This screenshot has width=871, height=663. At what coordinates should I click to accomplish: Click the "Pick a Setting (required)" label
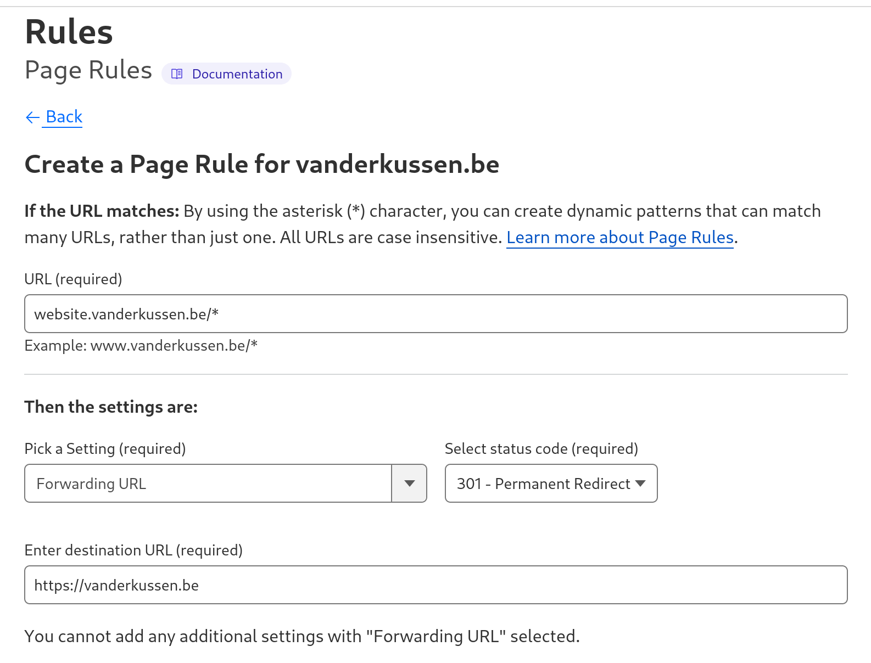(x=105, y=449)
